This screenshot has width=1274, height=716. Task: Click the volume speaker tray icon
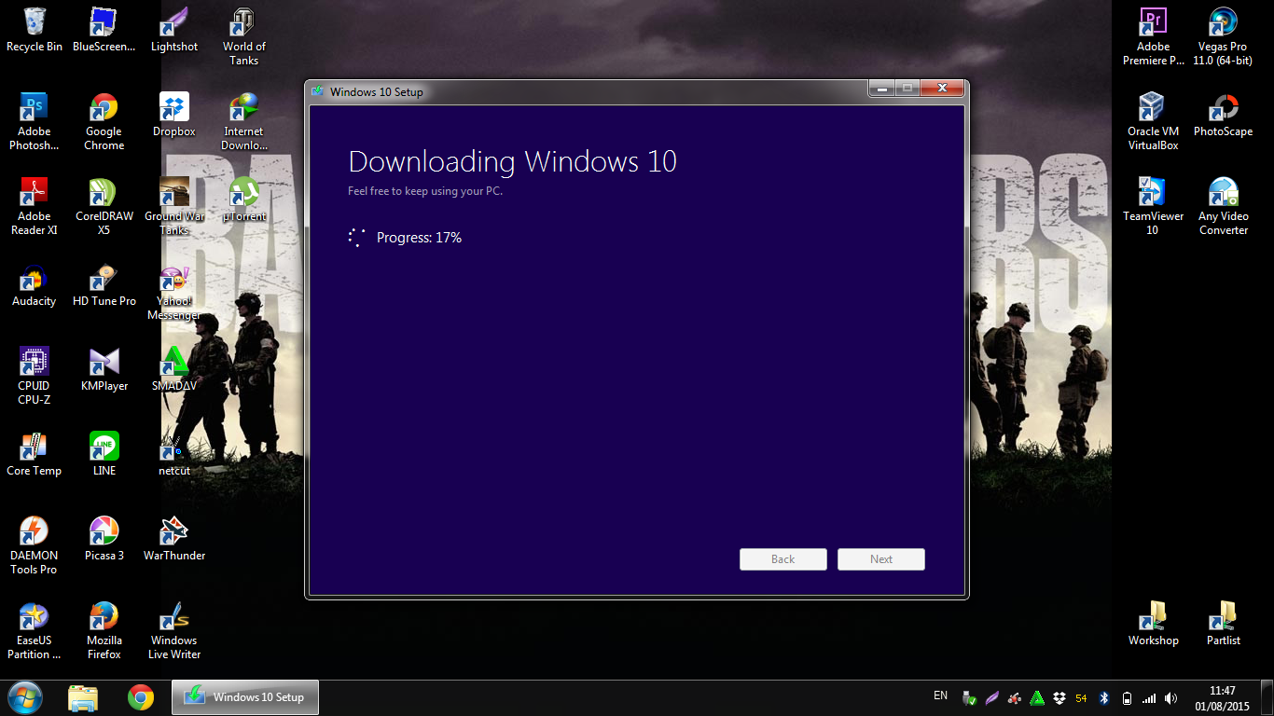click(1171, 698)
